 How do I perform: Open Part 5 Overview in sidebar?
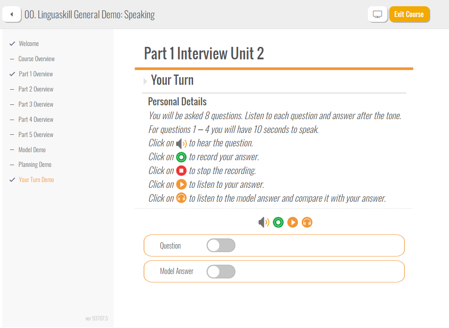click(x=36, y=135)
